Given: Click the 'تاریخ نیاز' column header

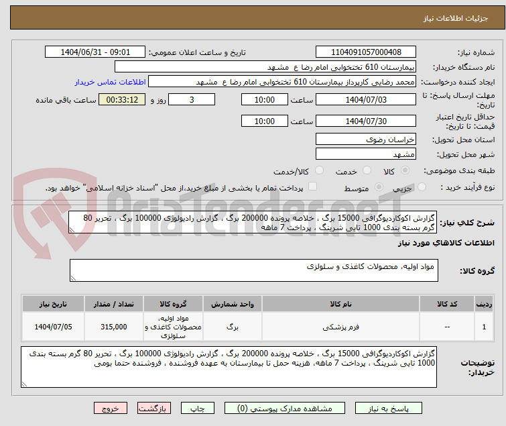Looking at the screenshot, I should 53,304.
